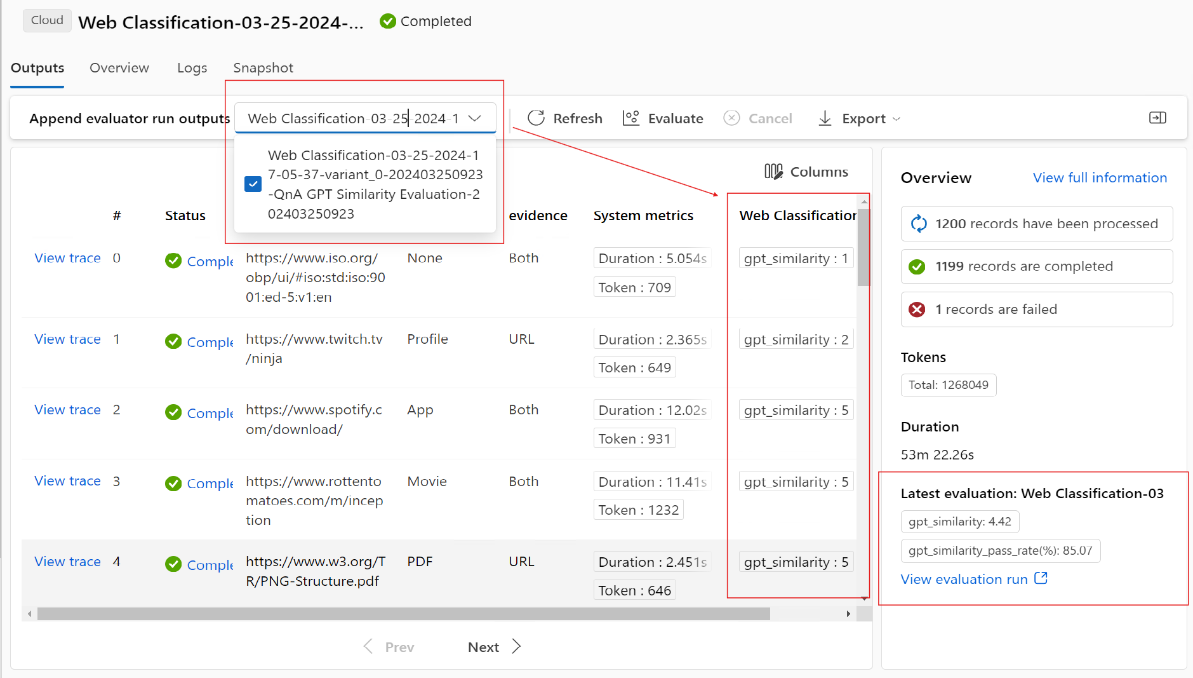Screen dimensions: 1193x678
Task: Click View full information link
Action: (x=1100, y=178)
